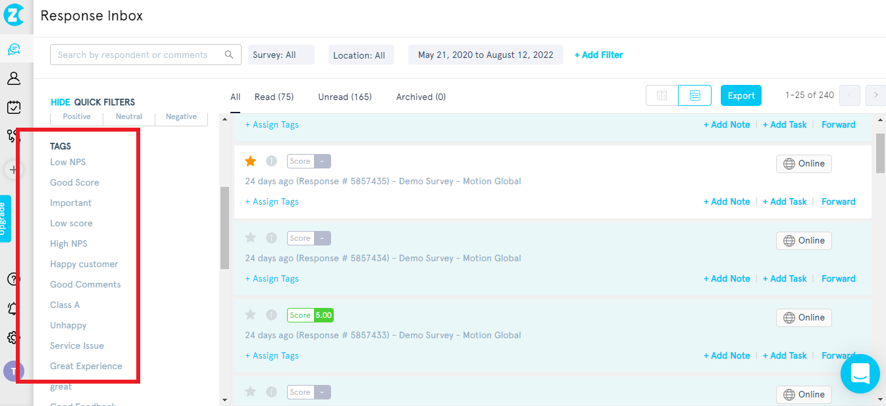Click the search by respondent field
This screenshot has width=886, height=406.
[138, 55]
